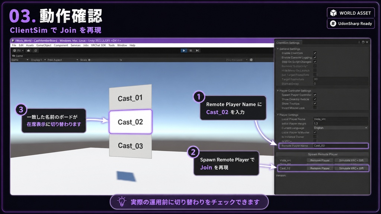Click the Unity logo in title bar
The image size is (381, 214).
[13, 40]
